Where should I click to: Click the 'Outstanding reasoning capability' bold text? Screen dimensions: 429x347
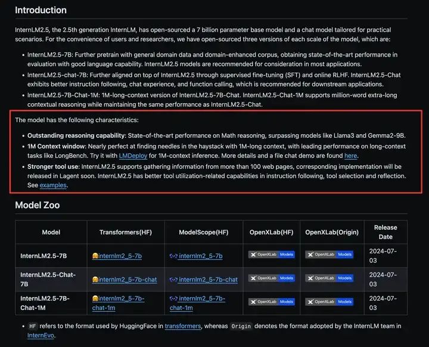point(77,135)
